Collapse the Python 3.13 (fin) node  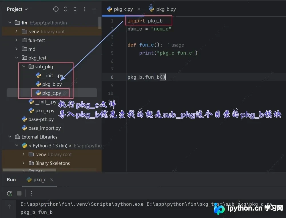[16, 145]
